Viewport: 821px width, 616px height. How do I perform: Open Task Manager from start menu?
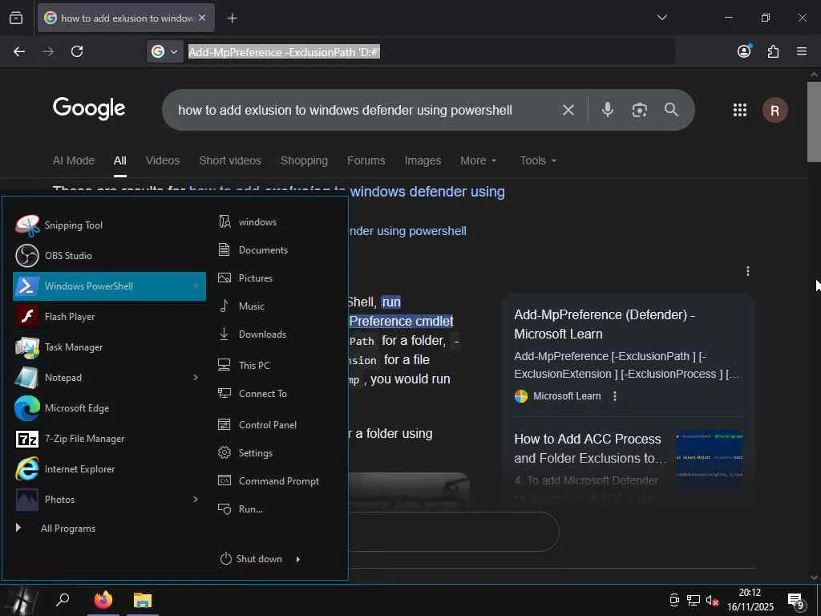(x=109, y=346)
